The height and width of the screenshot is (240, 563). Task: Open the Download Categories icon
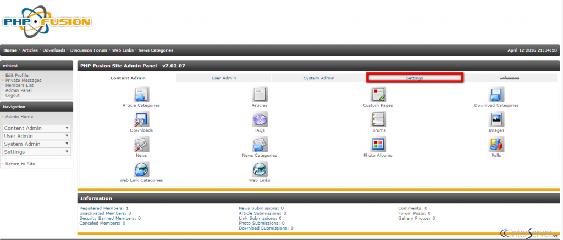[x=496, y=94]
